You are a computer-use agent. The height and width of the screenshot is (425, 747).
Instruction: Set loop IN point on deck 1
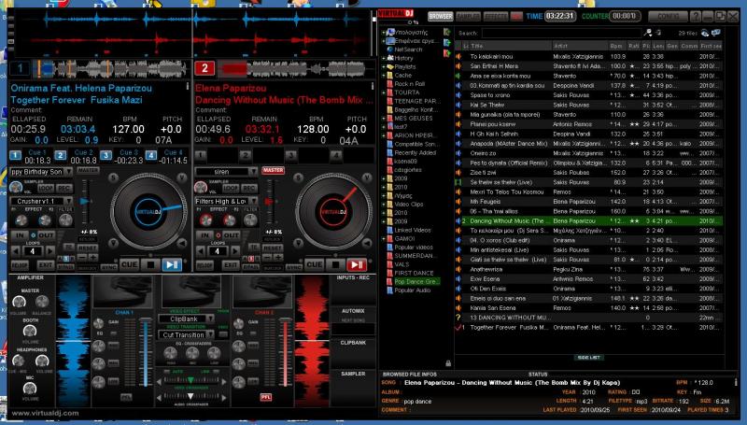click(x=20, y=235)
